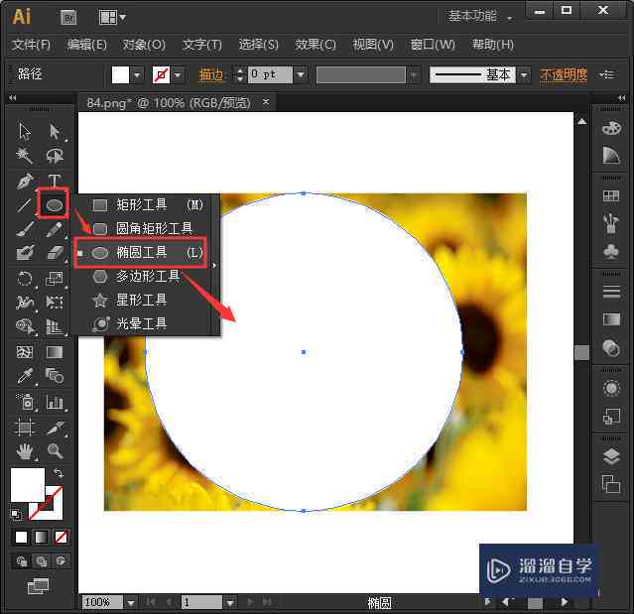This screenshot has width=634, height=614.
Task: Set paint mode to Color
Action: [21, 537]
